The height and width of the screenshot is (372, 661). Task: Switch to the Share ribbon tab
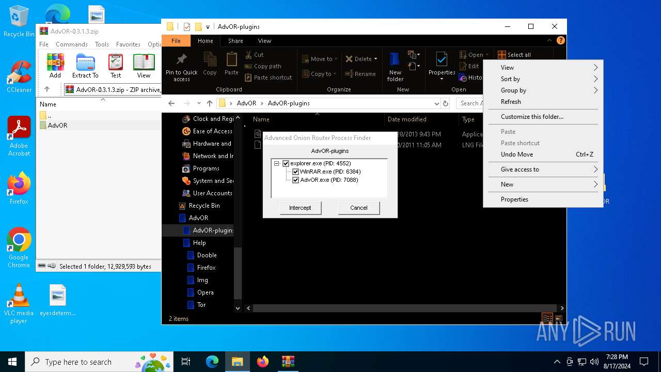click(x=235, y=41)
